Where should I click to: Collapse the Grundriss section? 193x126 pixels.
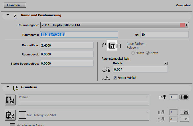pyautogui.click(x=8, y=87)
